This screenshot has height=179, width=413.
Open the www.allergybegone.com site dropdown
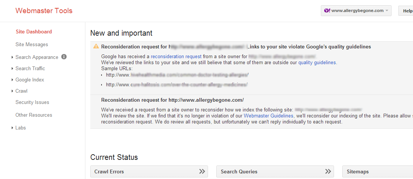pyautogui.click(x=356, y=11)
